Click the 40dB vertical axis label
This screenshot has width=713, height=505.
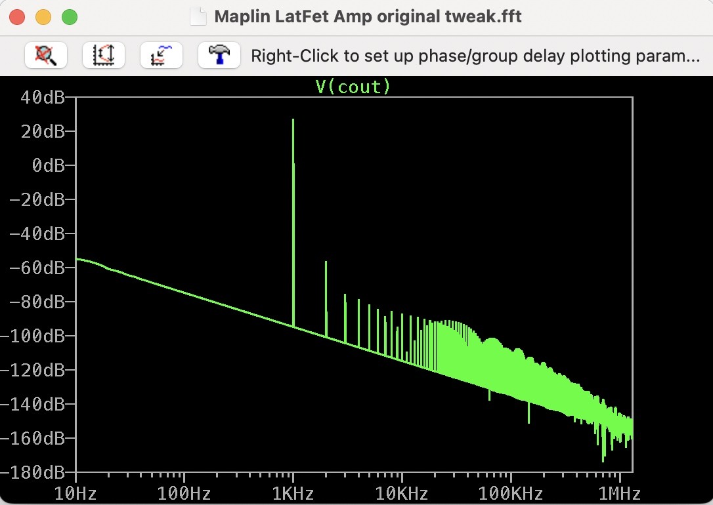pyautogui.click(x=43, y=96)
